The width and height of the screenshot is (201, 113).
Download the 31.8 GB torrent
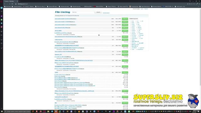125,54
